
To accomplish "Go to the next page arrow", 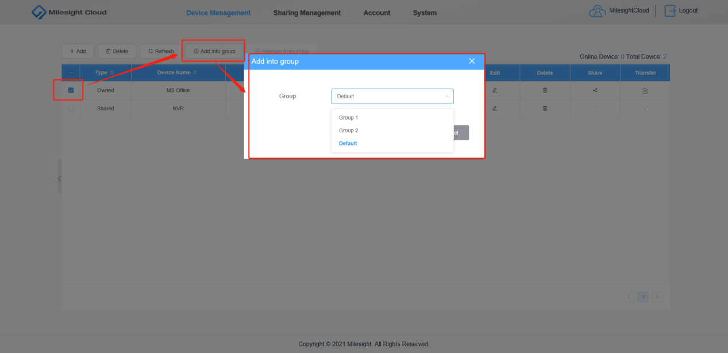I will (x=657, y=297).
